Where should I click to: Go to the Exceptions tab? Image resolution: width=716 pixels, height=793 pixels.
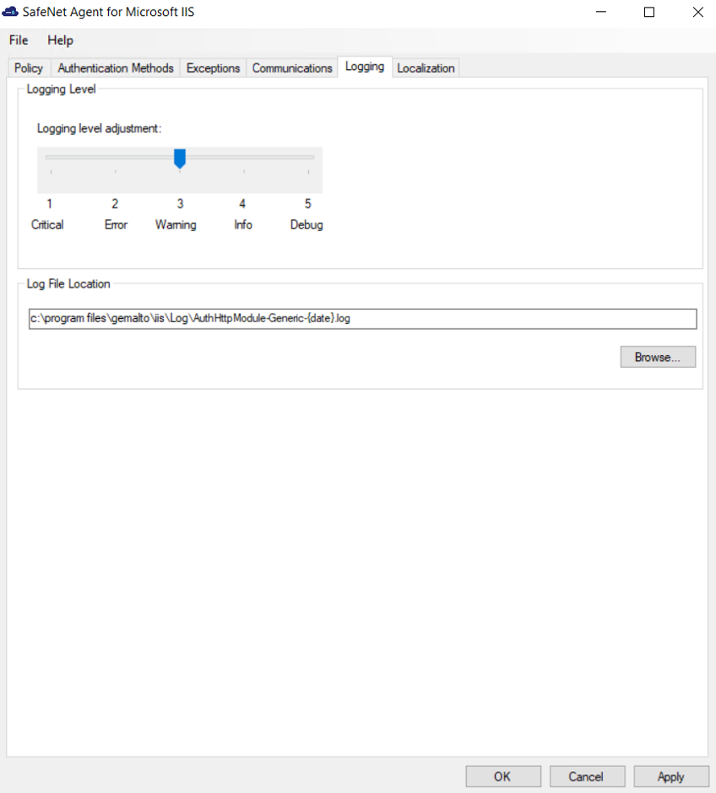tap(213, 68)
